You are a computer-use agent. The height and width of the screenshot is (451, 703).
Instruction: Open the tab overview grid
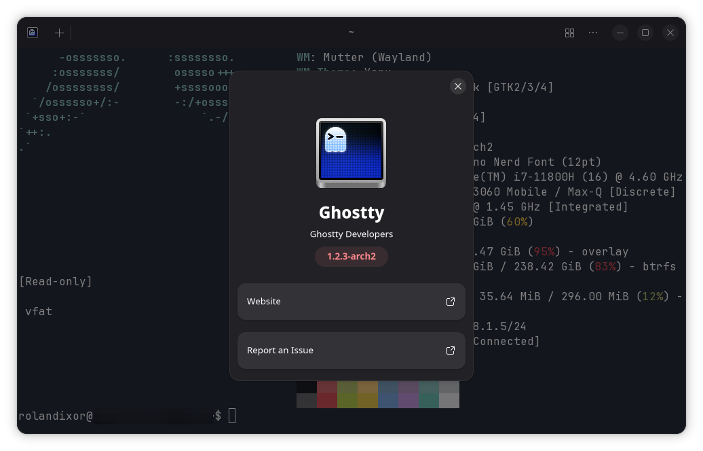[569, 32]
